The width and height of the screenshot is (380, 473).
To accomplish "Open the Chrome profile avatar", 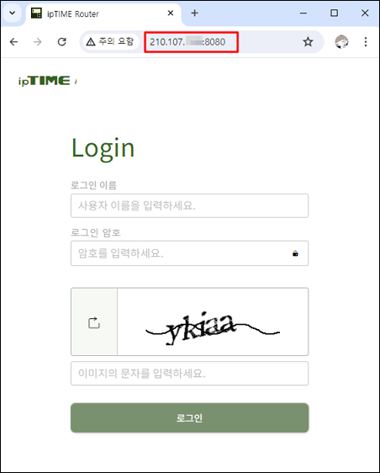I will click(x=341, y=41).
